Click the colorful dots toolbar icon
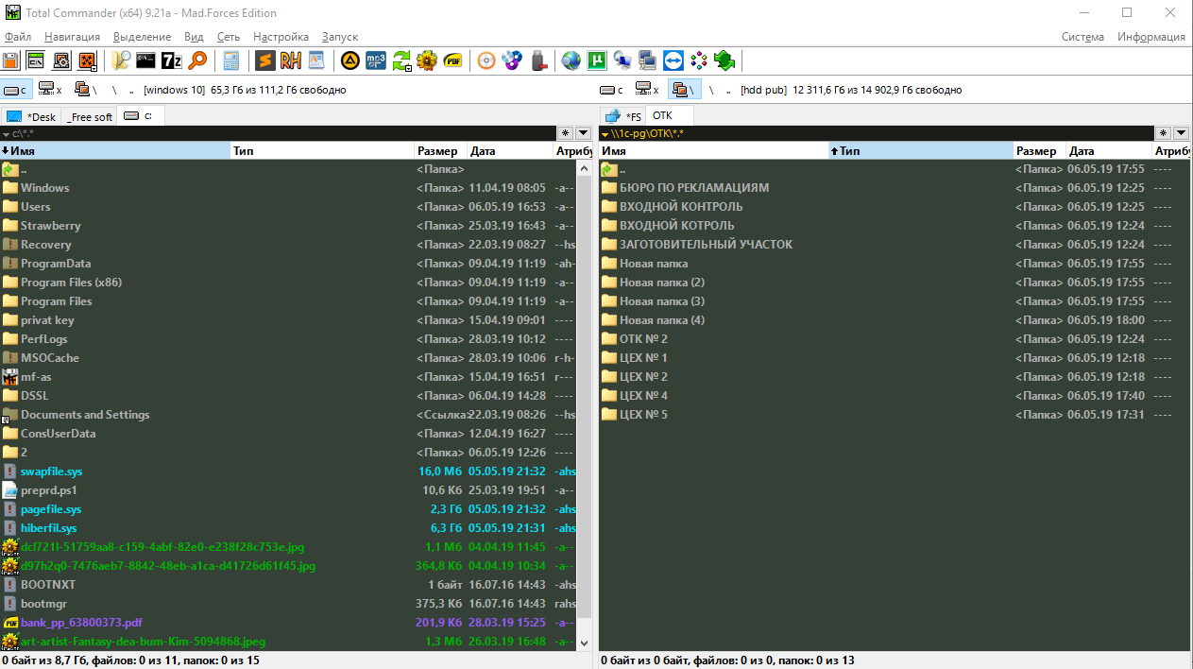The image size is (1193, 669). coord(699,61)
